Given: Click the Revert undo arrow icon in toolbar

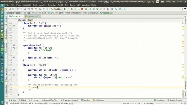Looking at the screenshot, I should 108,9.
